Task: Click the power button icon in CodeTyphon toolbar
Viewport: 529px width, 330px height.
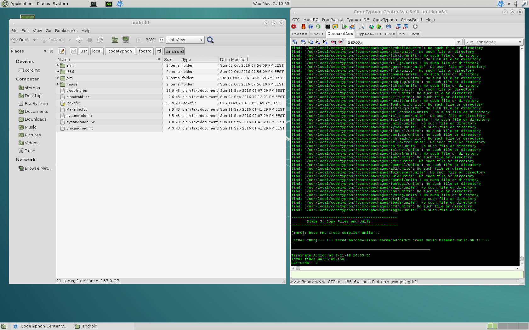Action: click(415, 26)
